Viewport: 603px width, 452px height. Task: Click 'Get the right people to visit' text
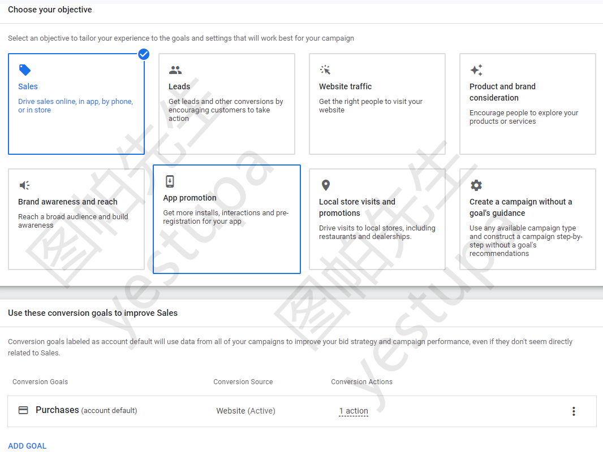point(371,106)
